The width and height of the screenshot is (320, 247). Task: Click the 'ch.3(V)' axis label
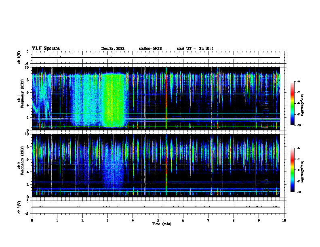pos(19,207)
